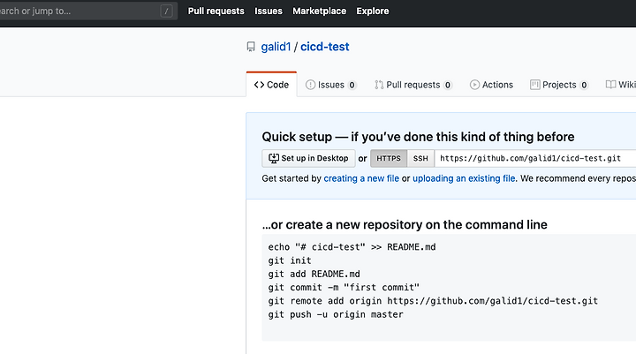This screenshot has height=354, width=636.
Task: Click the Pull requests tab merge icon
Action: [379, 85]
